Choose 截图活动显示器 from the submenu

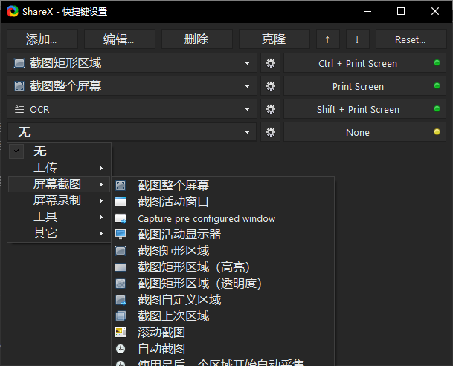(222, 234)
